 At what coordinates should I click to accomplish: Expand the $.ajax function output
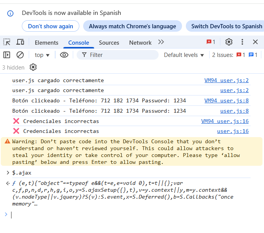tap(8, 183)
